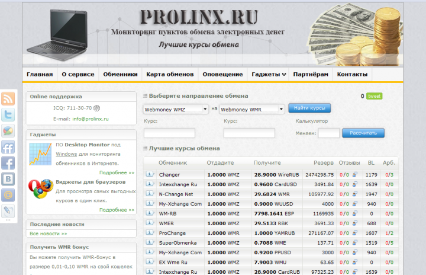426x275 pixels.
Task: Click the 0/3 arbitration value for Changer
Action: 389,175
